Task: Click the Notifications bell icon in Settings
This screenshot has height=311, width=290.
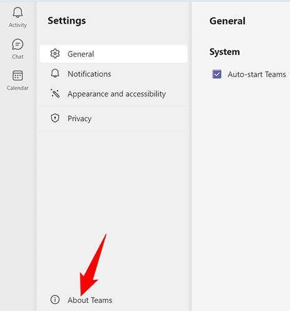Action: [x=55, y=73]
